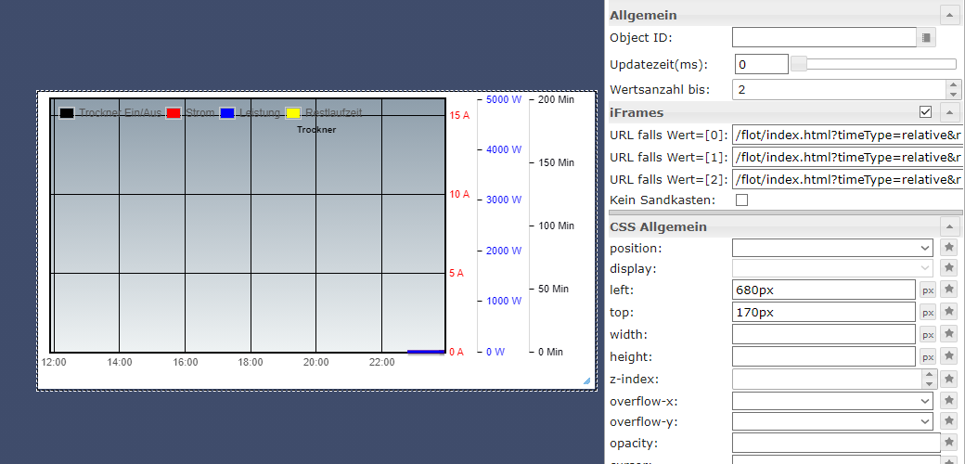
Task: Click the 200 Min axis label
Action: (x=556, y=99)
